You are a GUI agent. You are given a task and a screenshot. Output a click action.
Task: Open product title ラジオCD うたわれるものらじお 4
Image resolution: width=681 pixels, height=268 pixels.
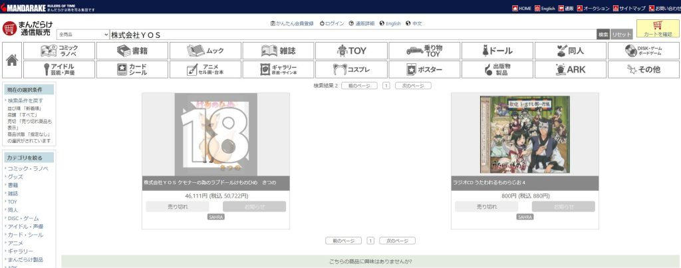[x=489, y=182]
